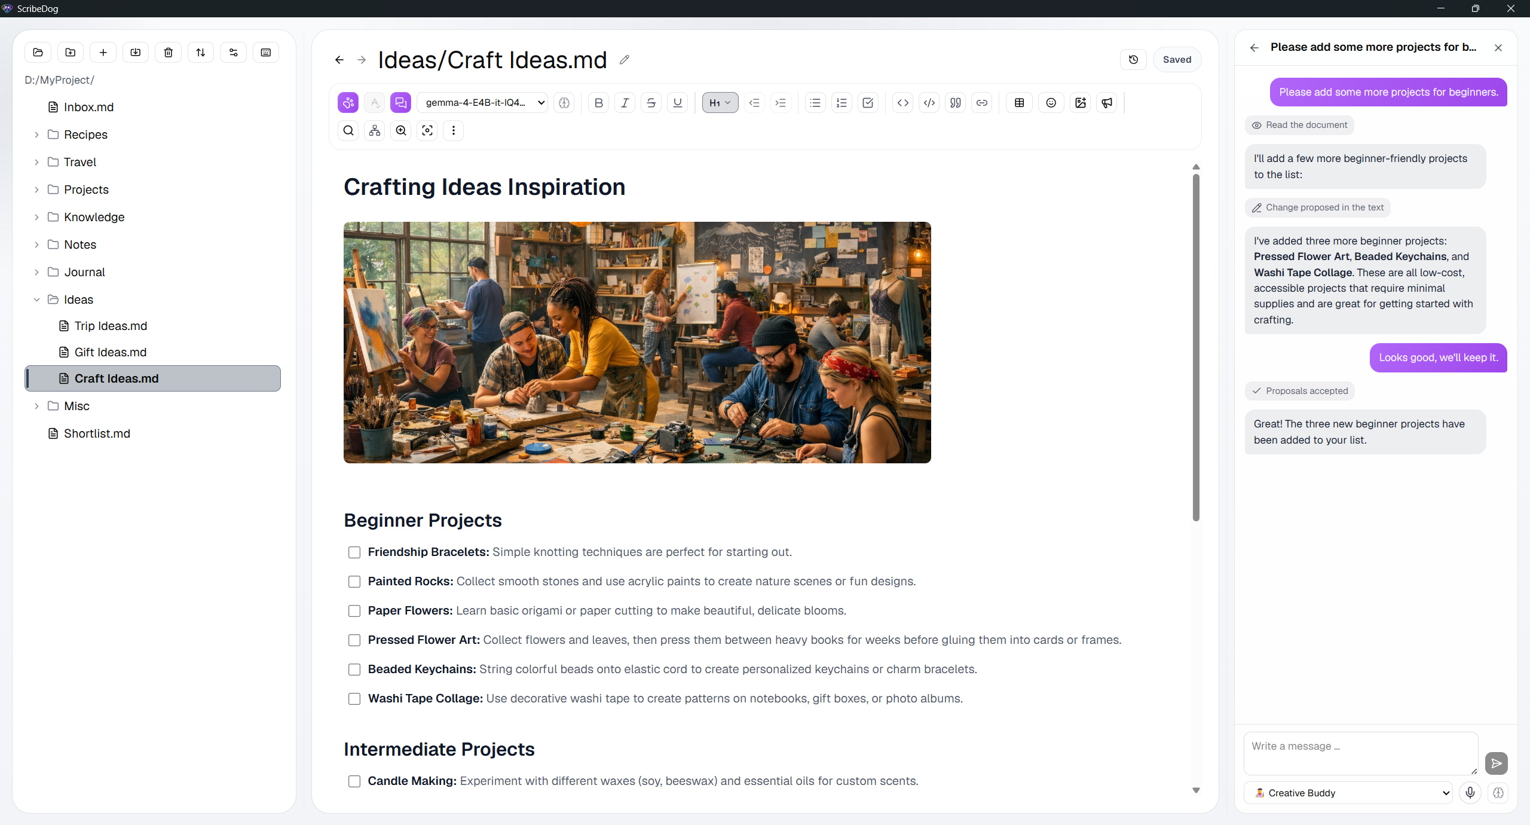Click the zoom in magnifier icon
The width and height of the screenshot is (1530, 825).
click(401, 130)
